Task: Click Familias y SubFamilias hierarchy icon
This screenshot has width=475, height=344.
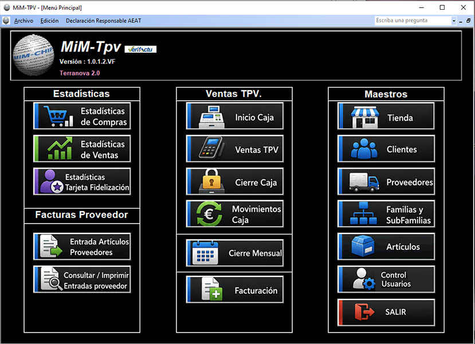Action: [363, 213]
